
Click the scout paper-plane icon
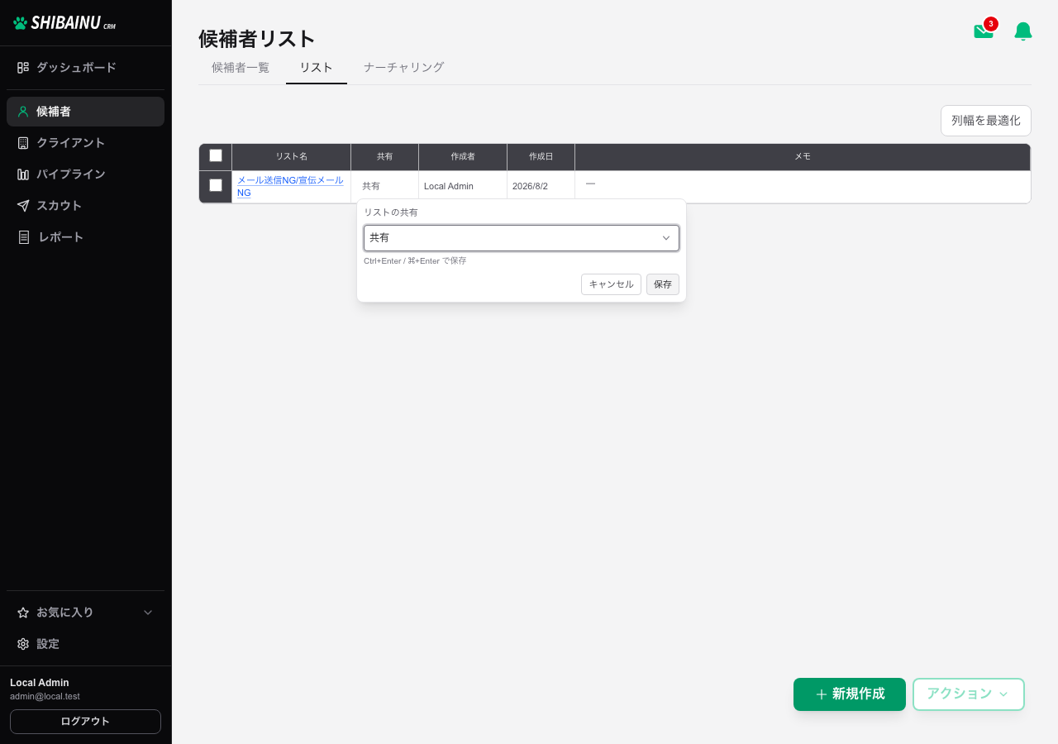[x=23, y=206]
